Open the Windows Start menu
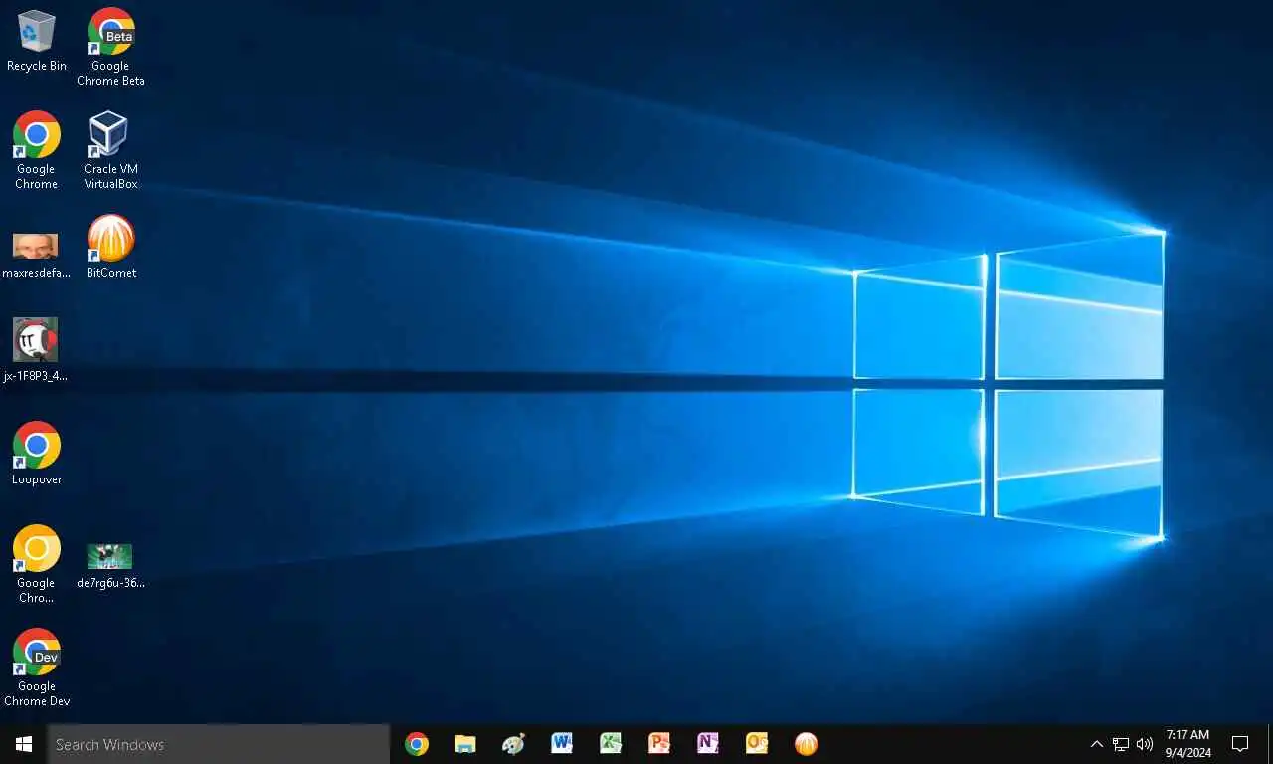1273x764 pixels. (24, 744)
